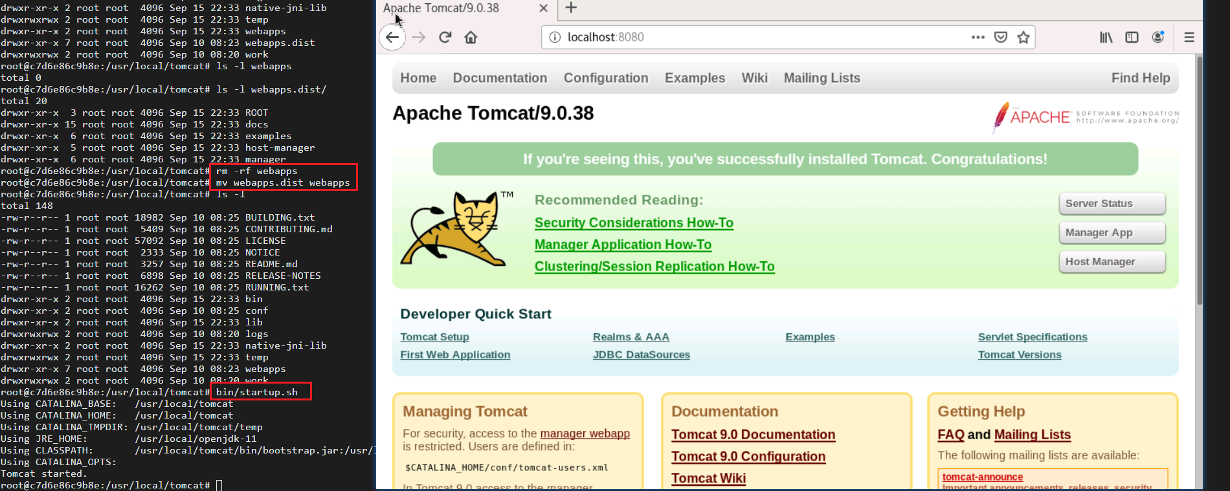The width and height of the screenshot is (1230, 491).
Task: Open Configuration in Tomcat navigation bar
Action: point(606,78)
